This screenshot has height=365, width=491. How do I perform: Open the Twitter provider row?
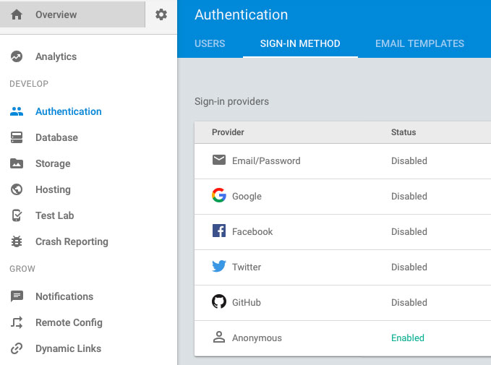[x=343, y=267]
